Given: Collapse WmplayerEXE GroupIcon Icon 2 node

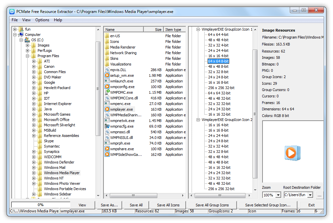Looking at the screenshot, I should (x=198, y=120).
